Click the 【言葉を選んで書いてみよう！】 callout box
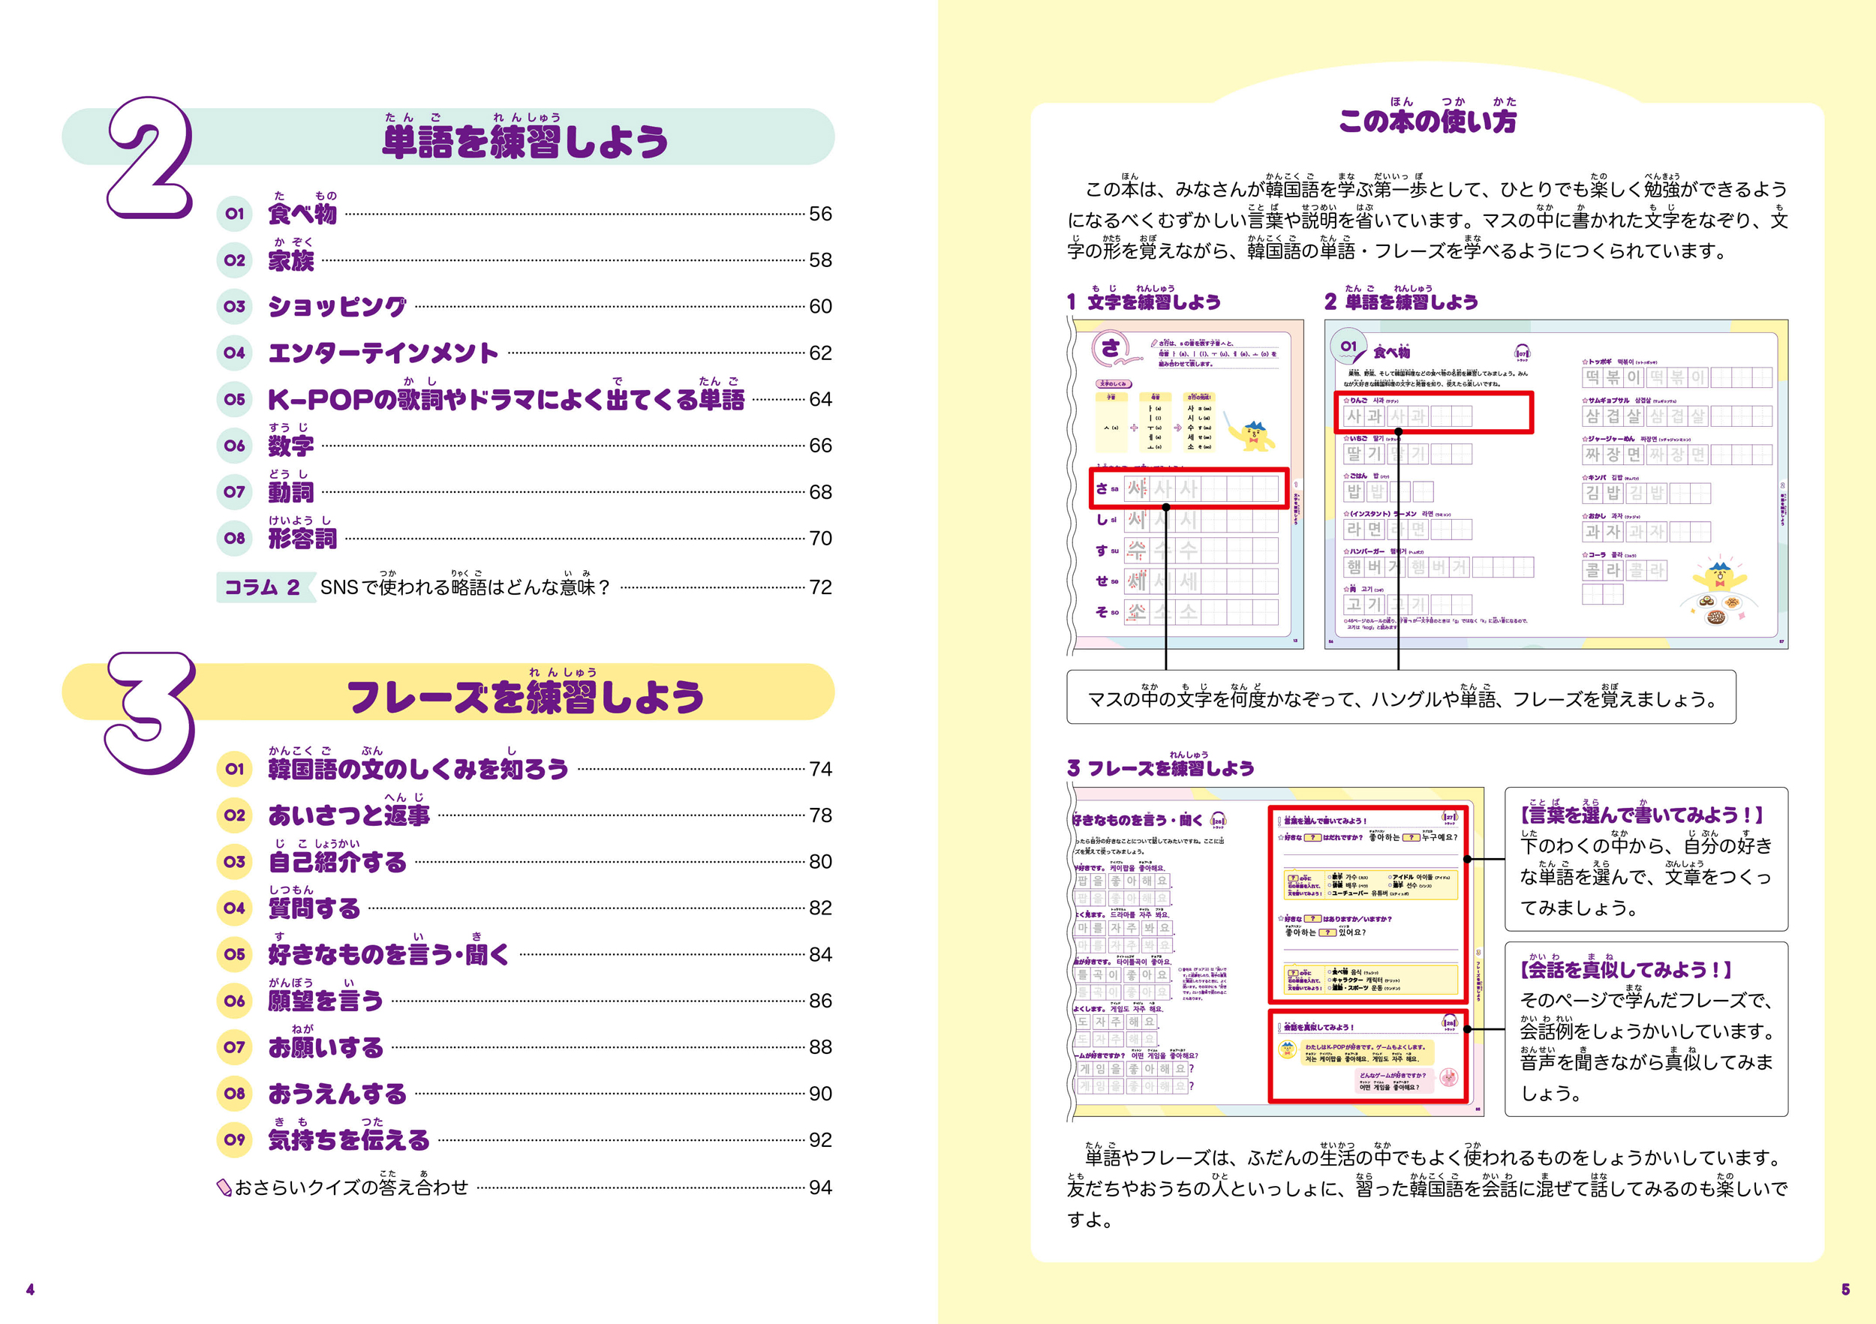Image resolution: width=1876 pixels, height=1324 pixels. pyautogui.click(x=1646, y=859)
